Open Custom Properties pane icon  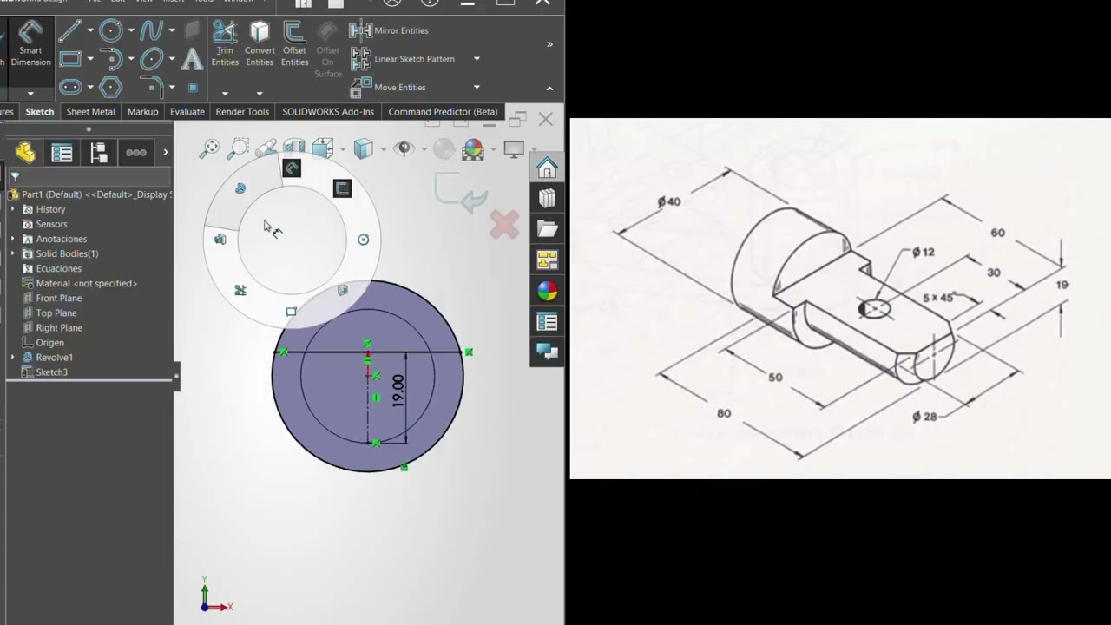coord(547,322)
